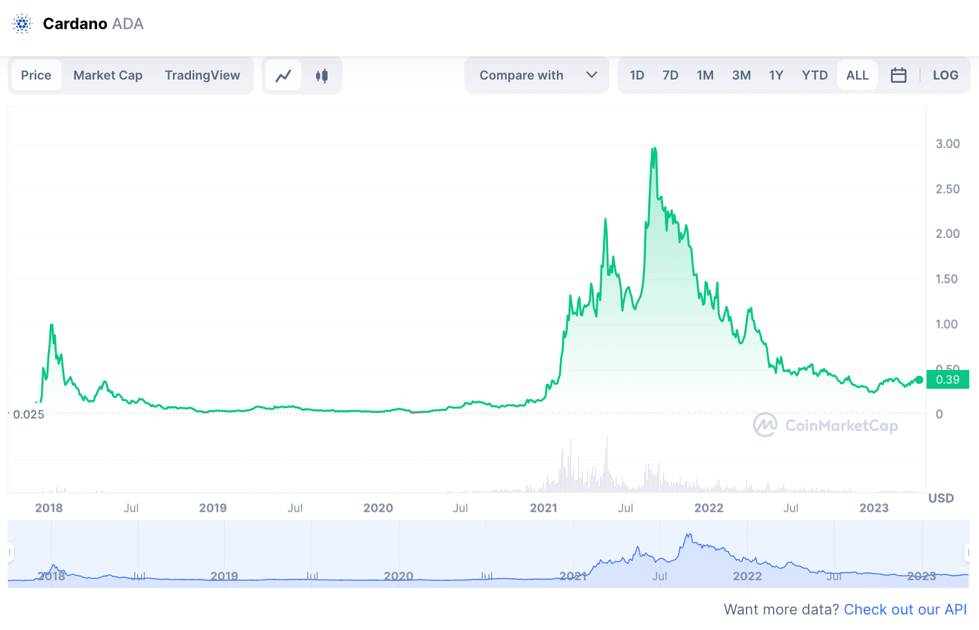This screenshot has width=979, height=630.
Task: Click the Cardano ADA title text
Action: coord(93,24)
